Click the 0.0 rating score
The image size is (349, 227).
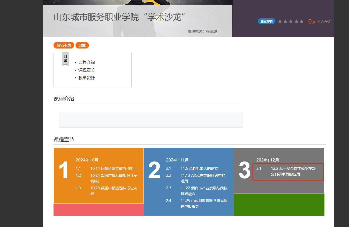[x=312, y=21]
